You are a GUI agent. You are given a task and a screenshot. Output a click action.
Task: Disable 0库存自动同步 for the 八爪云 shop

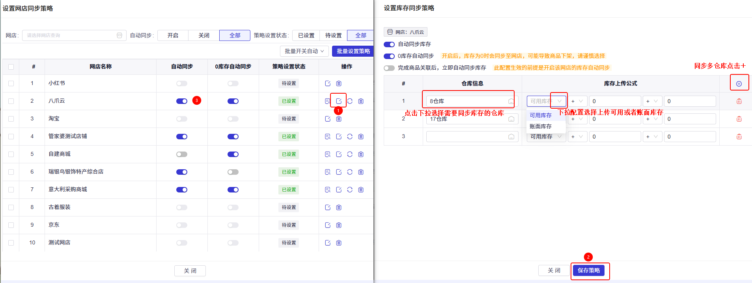tap(233, 101)
